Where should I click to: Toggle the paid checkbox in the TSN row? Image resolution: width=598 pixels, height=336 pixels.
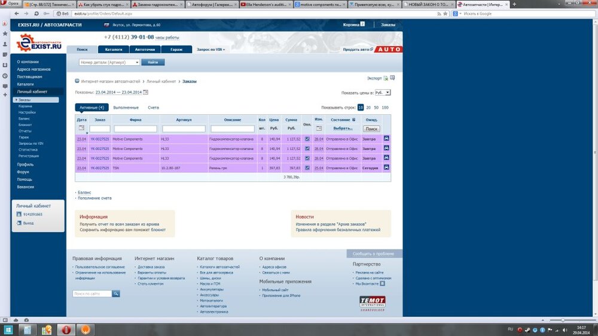click(307, 168)
